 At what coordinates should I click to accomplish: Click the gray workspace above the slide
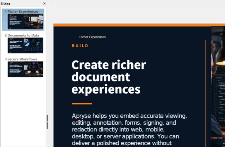point(136,11)
